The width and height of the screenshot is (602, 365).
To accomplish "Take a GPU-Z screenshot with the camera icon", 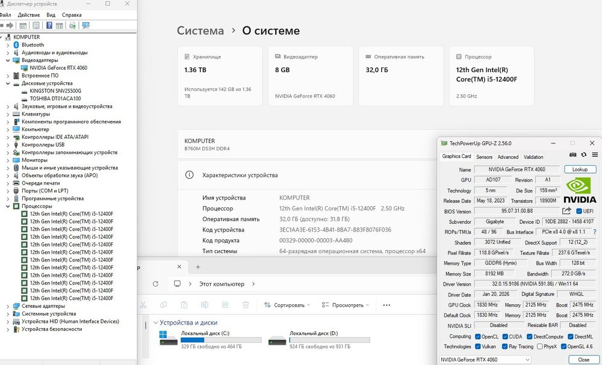I will click(x=573, y=155).
